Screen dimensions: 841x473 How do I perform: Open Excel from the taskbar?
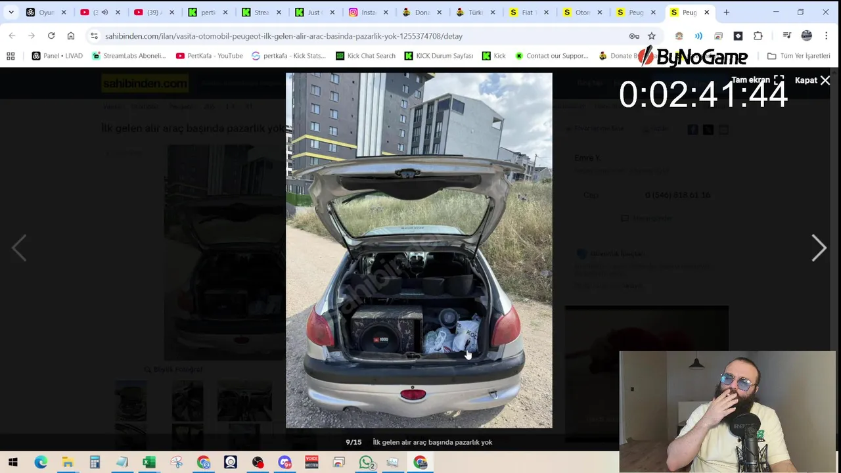point(149,462)
